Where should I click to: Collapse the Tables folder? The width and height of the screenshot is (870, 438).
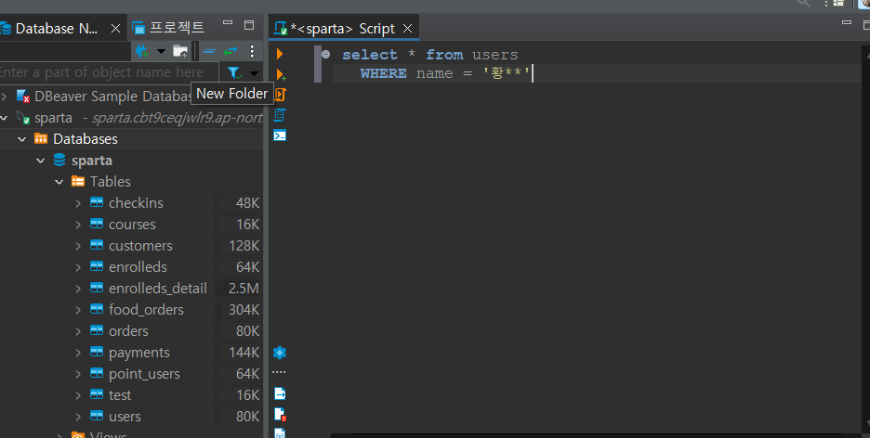pos(59,182)
